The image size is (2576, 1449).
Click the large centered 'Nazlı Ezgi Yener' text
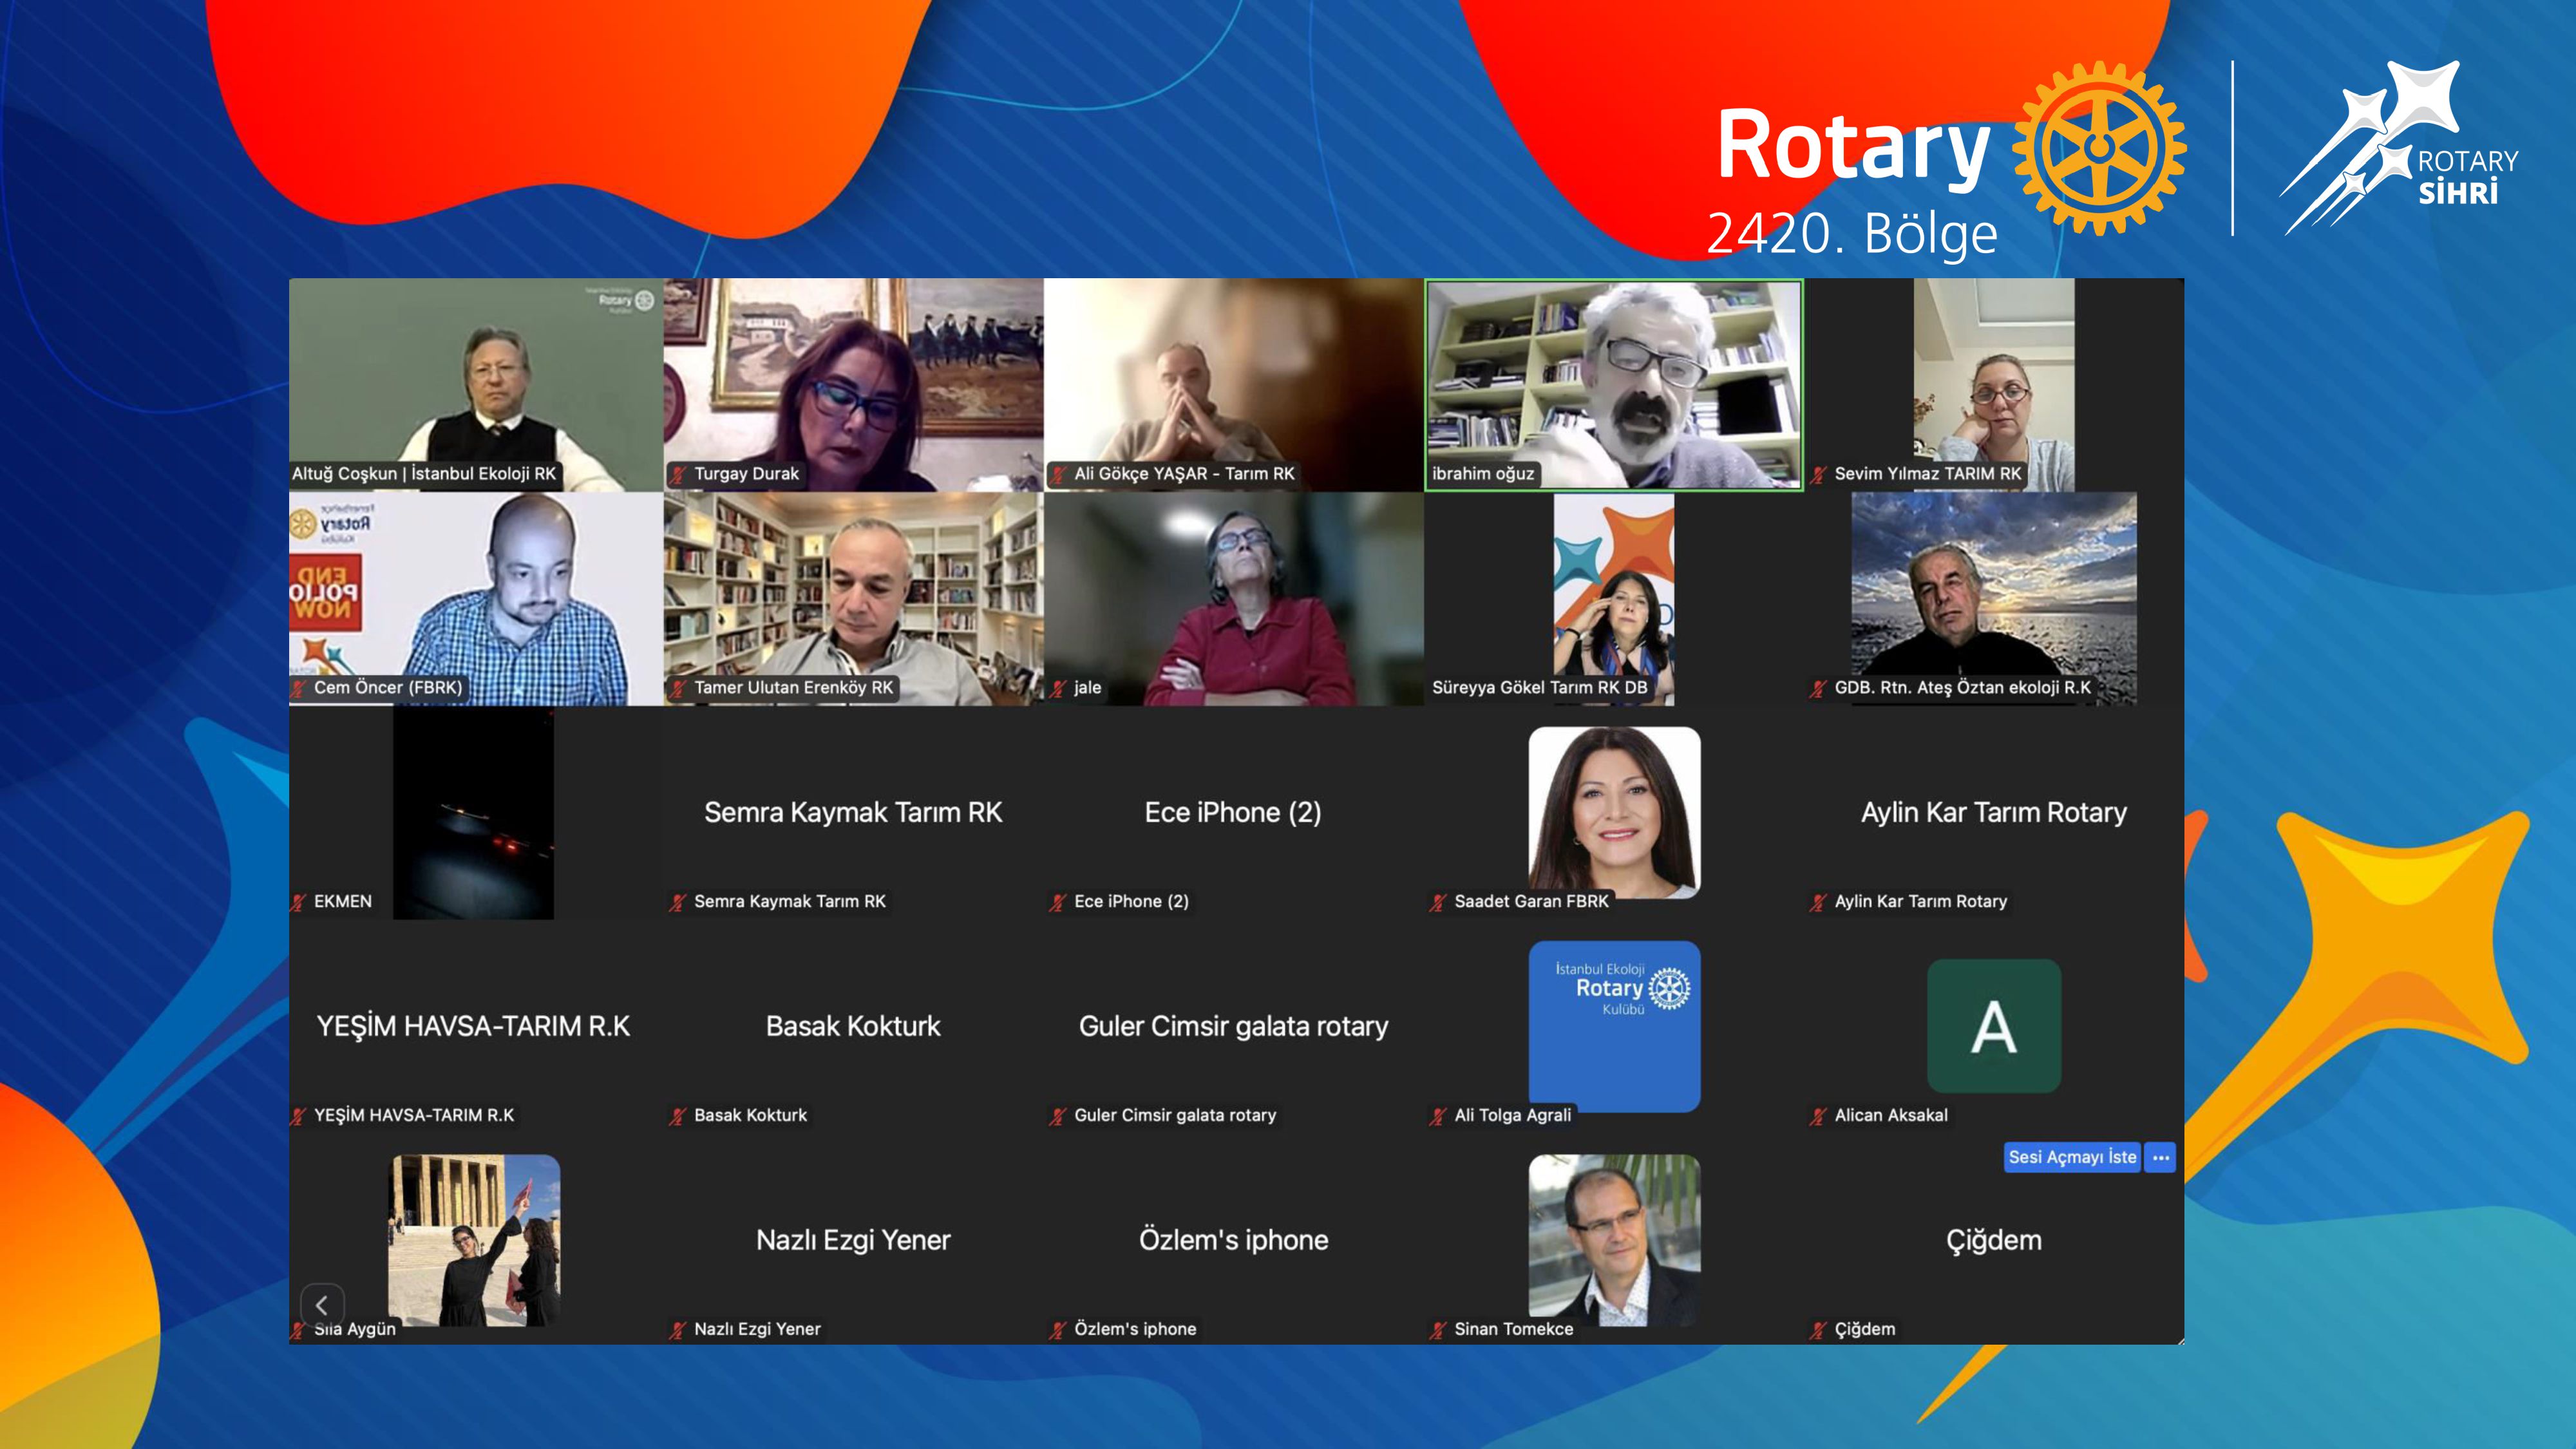click(853, 1240)
